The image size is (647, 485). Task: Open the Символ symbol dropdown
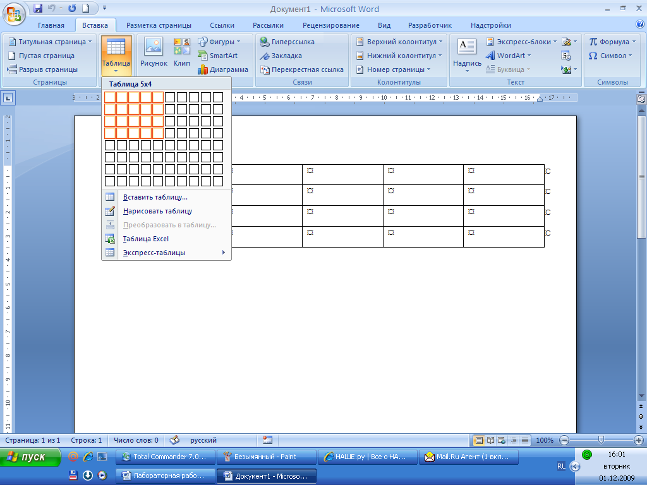click(610, 56)
